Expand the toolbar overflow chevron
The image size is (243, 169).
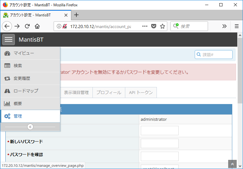tap(224, 26)
